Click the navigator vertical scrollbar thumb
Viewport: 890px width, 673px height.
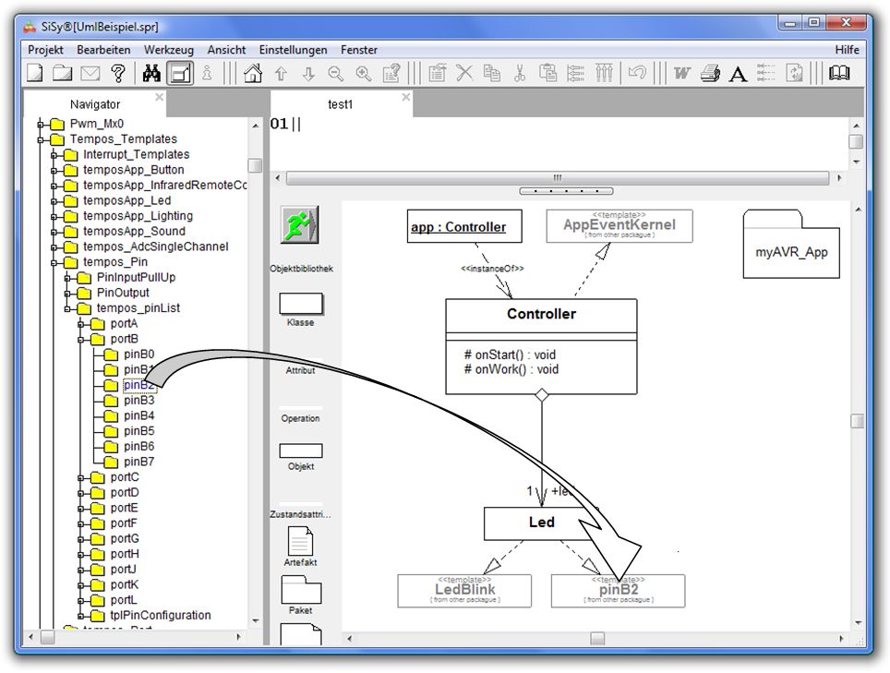coord(255,166)
